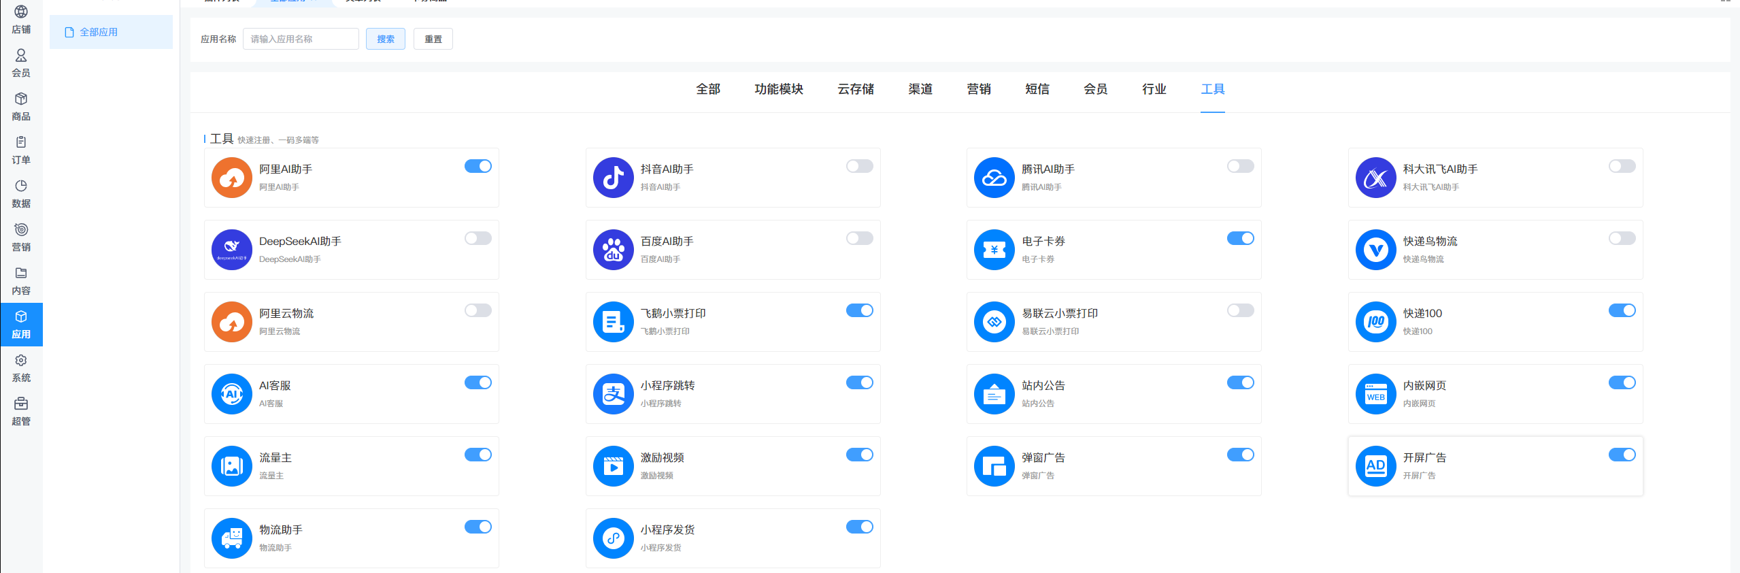
Task: Switch to the 云存储 tab
Action: coord(856,89)
